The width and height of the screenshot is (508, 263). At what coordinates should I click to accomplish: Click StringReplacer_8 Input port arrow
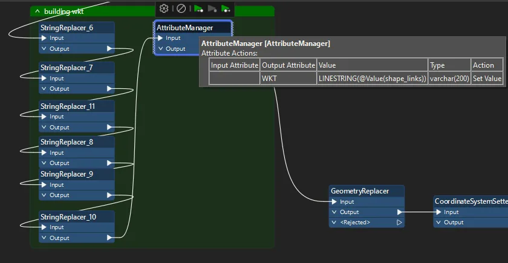tap(44, 152)
